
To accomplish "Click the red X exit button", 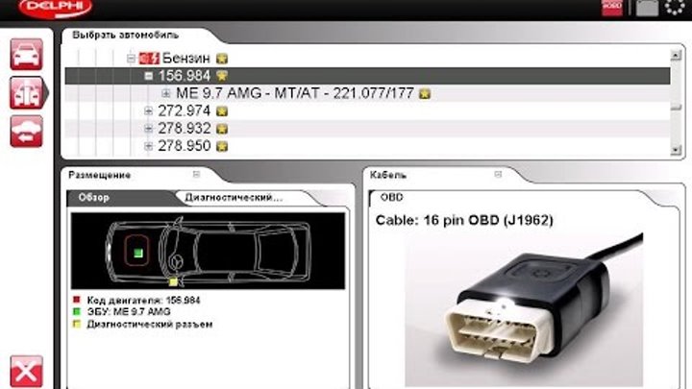I will click(x=27, y=372).
